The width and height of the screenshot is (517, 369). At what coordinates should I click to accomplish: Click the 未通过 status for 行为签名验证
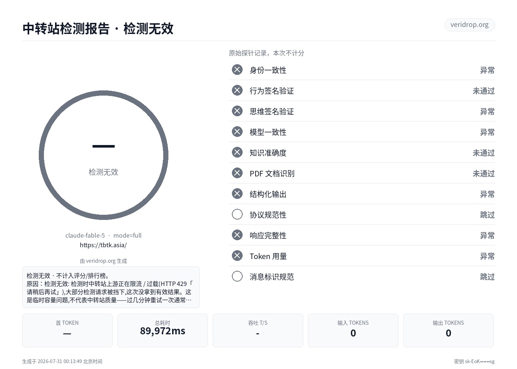pos(483,91)
